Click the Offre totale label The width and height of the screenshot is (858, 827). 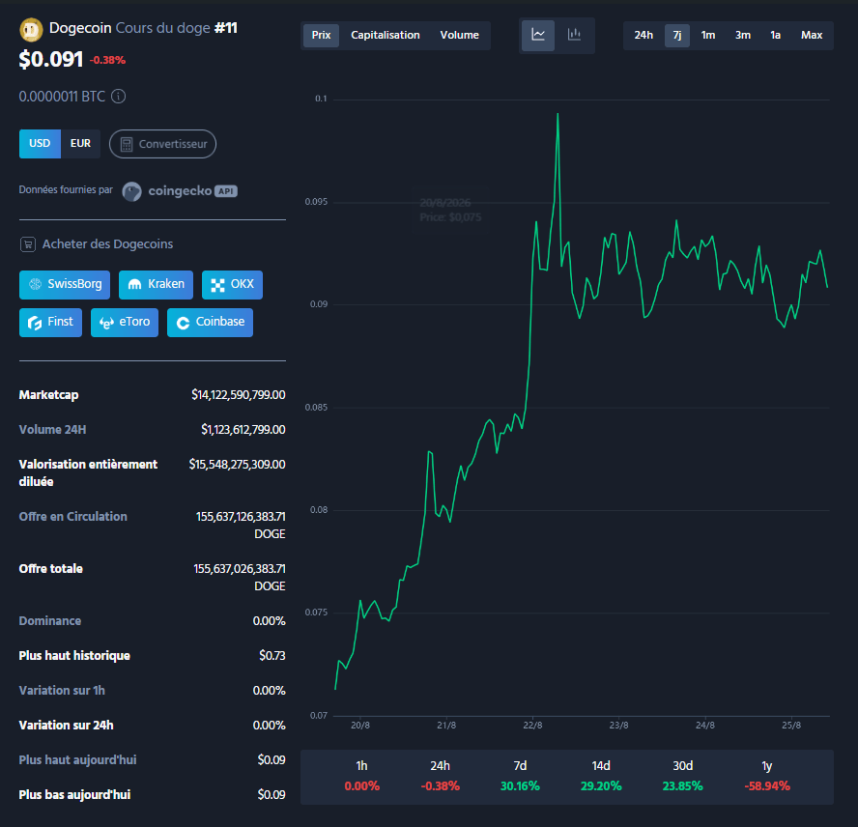(51, 569)
